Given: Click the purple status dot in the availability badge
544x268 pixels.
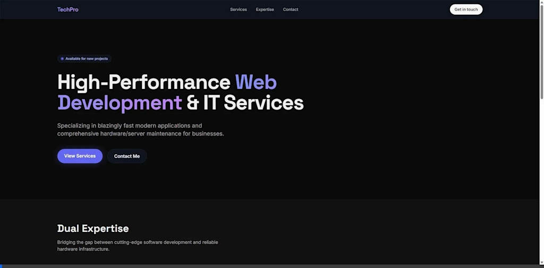Looking at the screenshot, I should tap(62, 59).
